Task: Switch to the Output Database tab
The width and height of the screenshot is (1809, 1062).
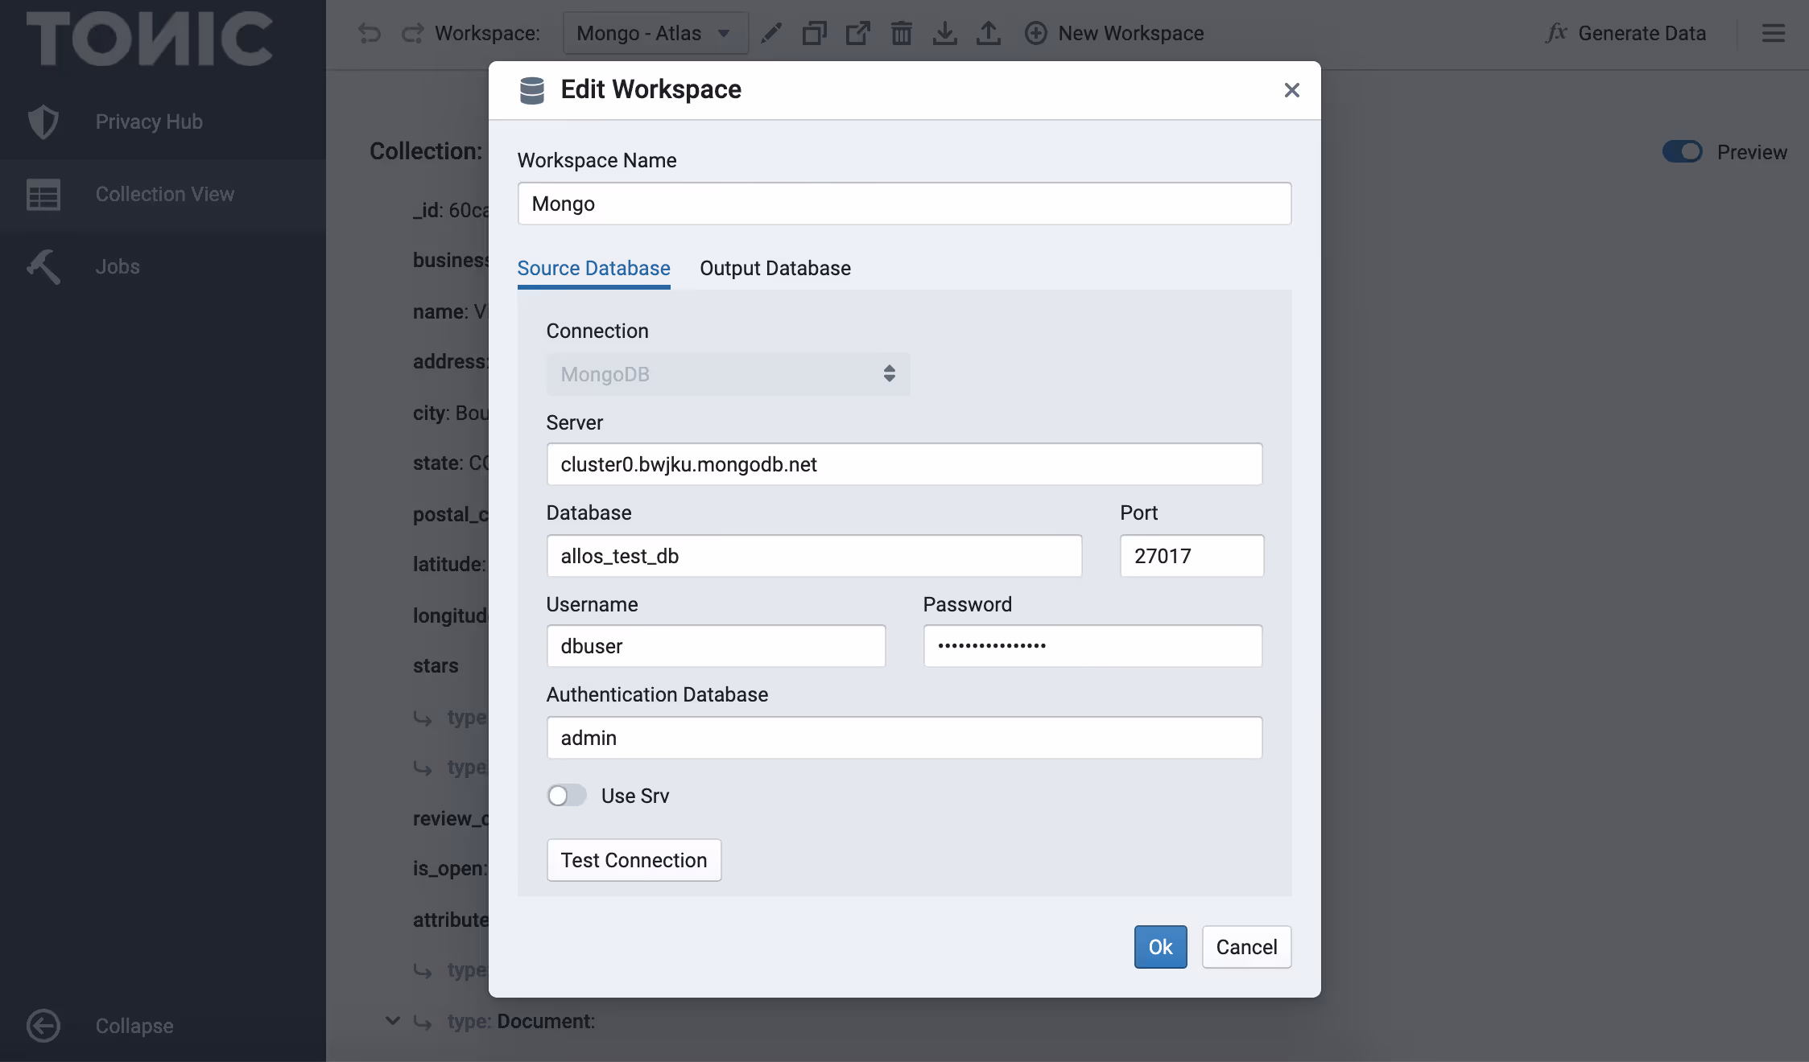Action: click(774, 268)
